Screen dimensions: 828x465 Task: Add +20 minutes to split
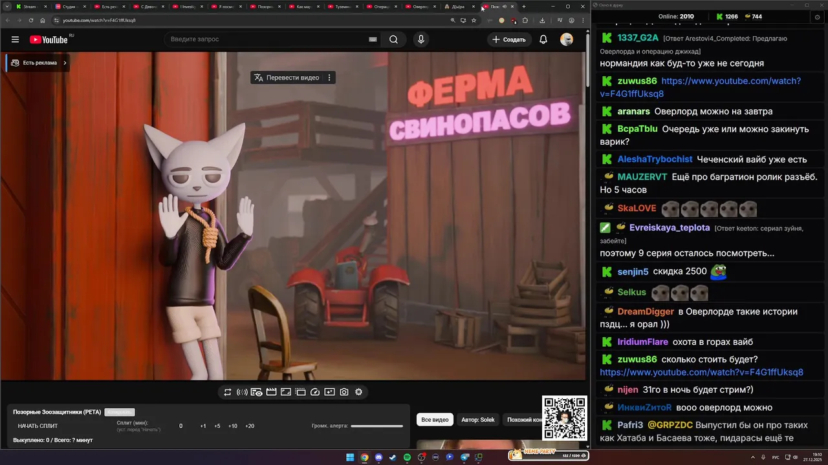[250, 426]
